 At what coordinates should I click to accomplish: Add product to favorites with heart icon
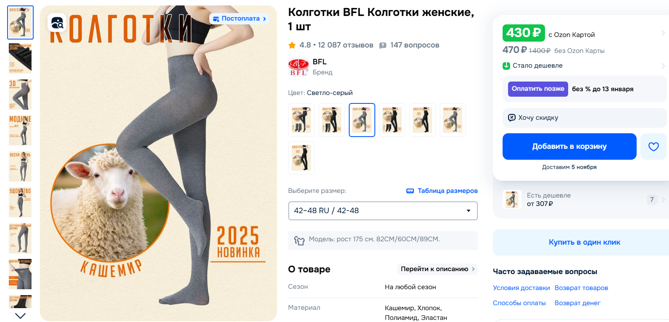653,146
